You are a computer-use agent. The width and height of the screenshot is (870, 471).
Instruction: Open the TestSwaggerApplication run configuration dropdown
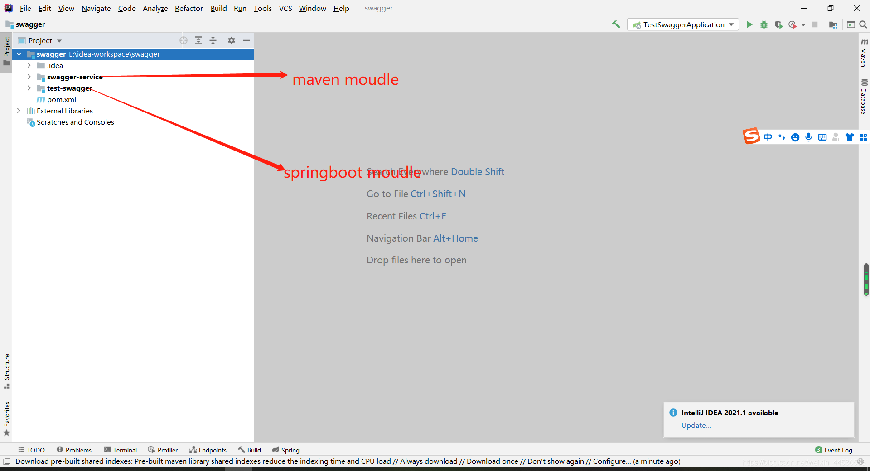pyautogui.click(x=683, y=24)
